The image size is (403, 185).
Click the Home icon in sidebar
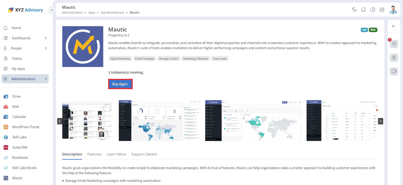coord(6,28)
